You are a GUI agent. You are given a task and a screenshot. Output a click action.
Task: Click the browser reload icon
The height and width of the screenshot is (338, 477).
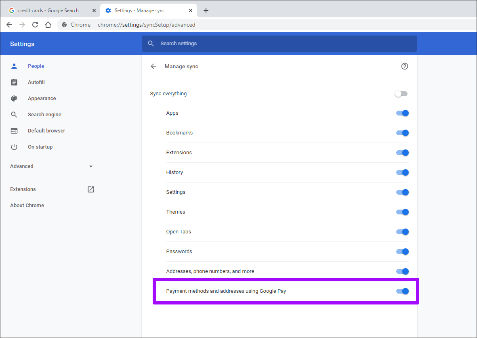(x=35, y=25)
